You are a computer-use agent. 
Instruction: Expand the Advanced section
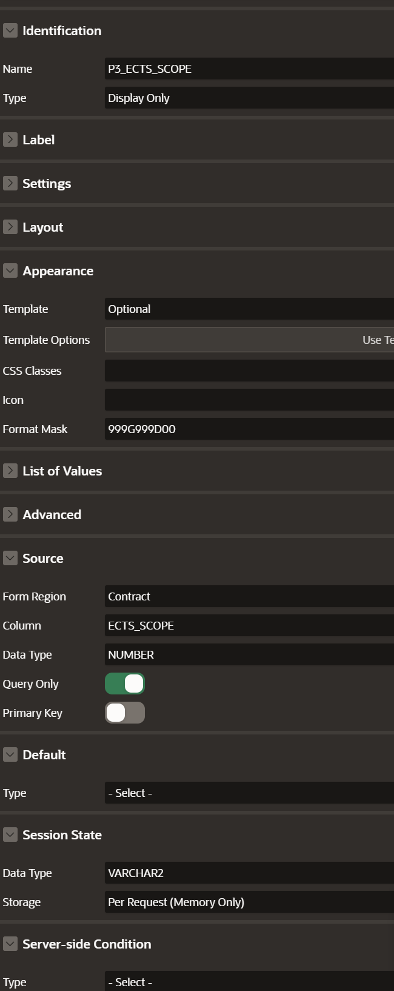pyautogui.click(x=10, y=514)
